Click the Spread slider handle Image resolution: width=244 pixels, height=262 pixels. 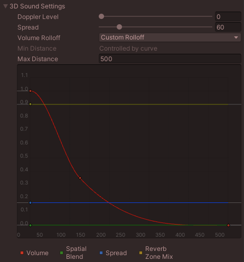(x=119, y=27)
